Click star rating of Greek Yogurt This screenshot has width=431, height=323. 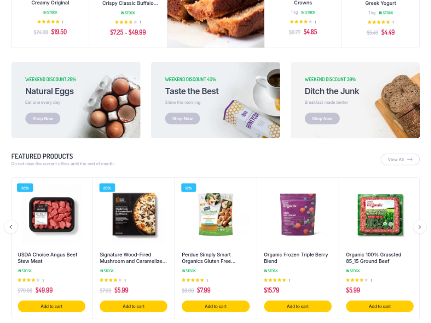(379, 22)
